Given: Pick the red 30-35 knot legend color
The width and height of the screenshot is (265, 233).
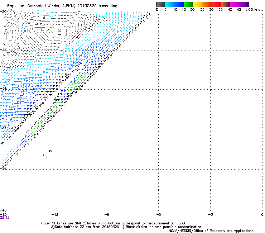Looking at the screenshot, I should (x=216, y=4).
